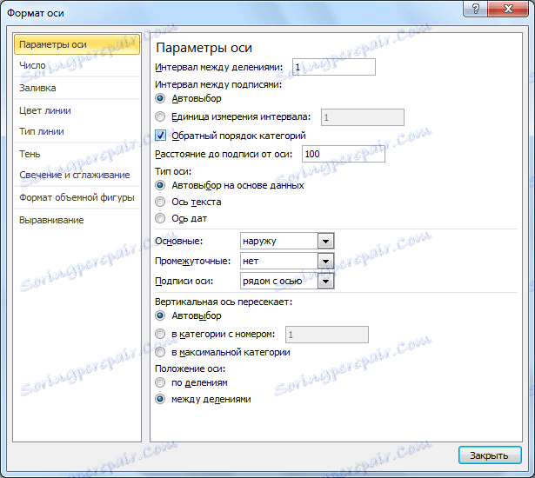Click the Закрыть button
Screen dimensions: 535x478
tap(490, 455)
